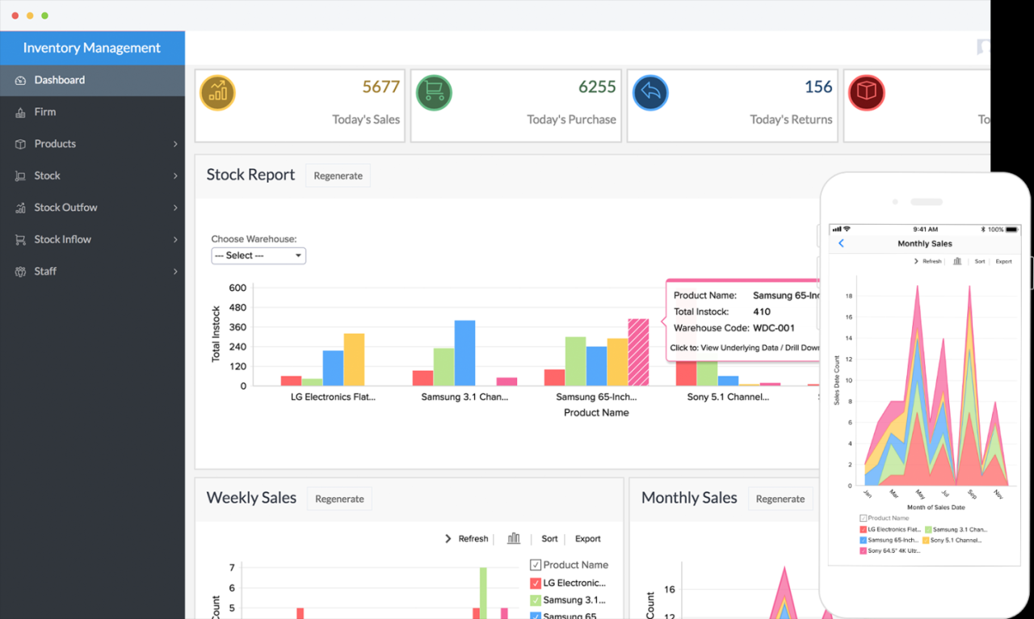The height and width of the screenshot is (619, 1034).
Task: Uncheck the LG Electronics legend checkbox
Action: pyautogui.click(x=535, y=583)
